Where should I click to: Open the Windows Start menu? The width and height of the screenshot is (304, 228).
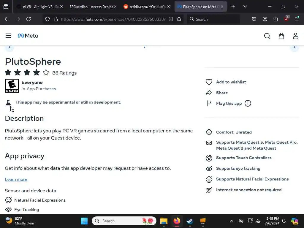pyautogui.click(x=84, y=221)
